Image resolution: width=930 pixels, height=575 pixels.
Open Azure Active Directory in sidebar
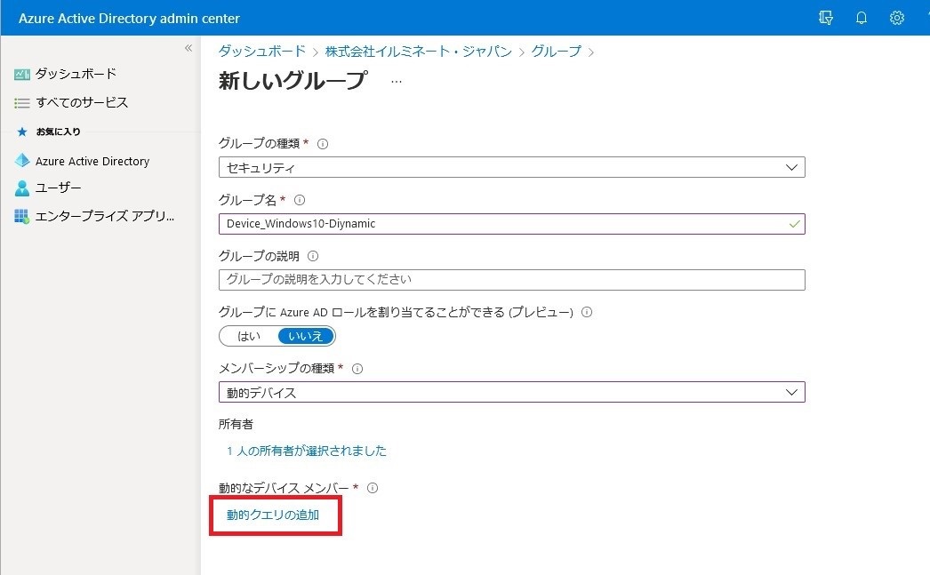tap(92, 161)
